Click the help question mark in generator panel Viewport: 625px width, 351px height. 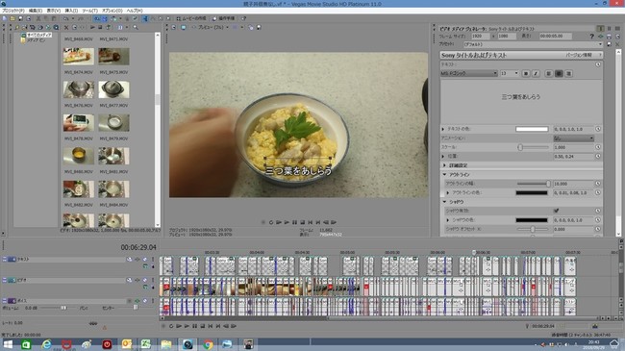[x=592, y=37]
